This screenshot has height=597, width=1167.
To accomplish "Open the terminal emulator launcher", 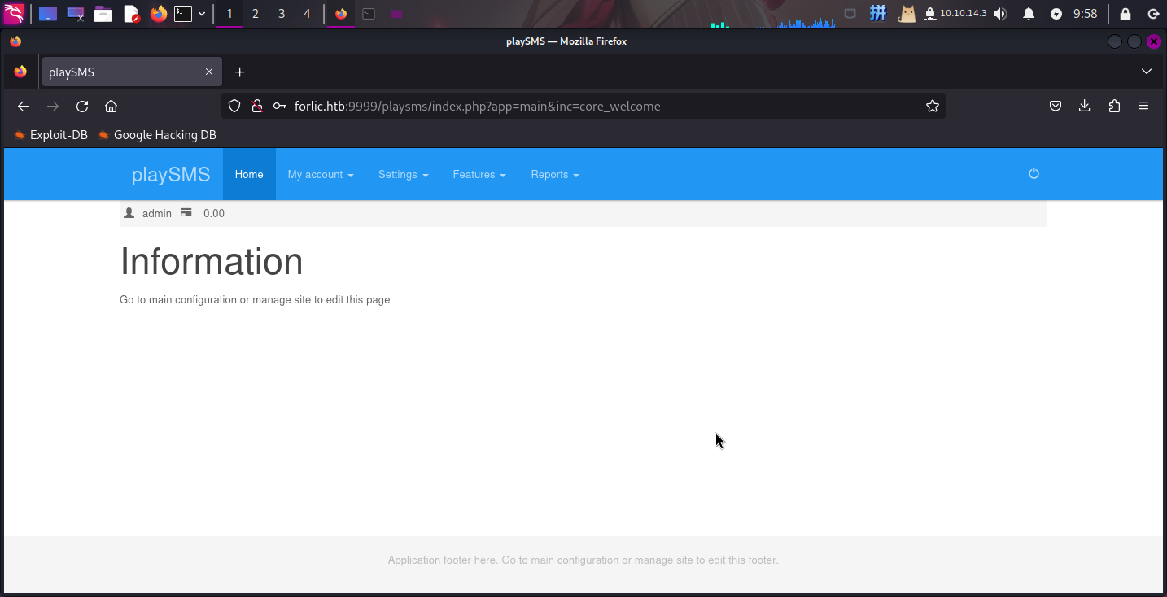I will [x=183, y=14].
